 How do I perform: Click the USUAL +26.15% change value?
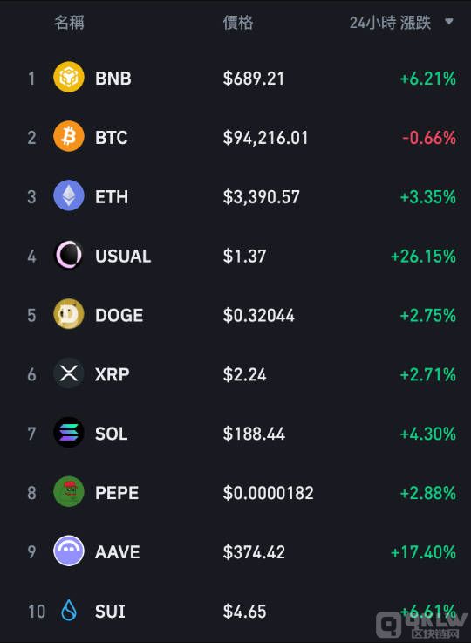coord(423,257)
